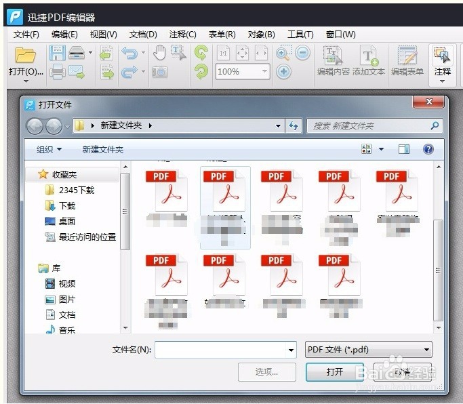Click the dialog back navigation button
The width and height of the screenshot is (463, 404).
(35, 126)
